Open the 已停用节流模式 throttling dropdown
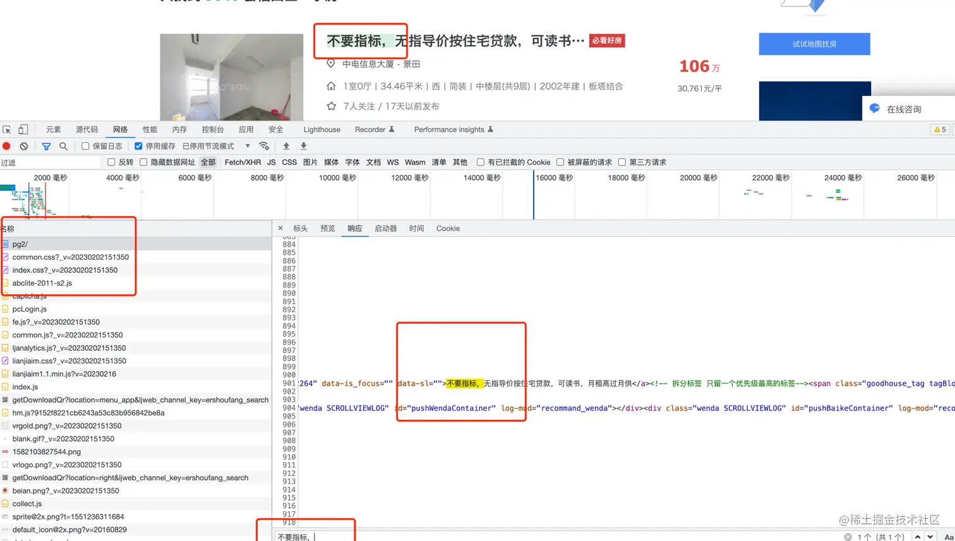The width and height of the screenshot is (955, 541). point(217,146)
